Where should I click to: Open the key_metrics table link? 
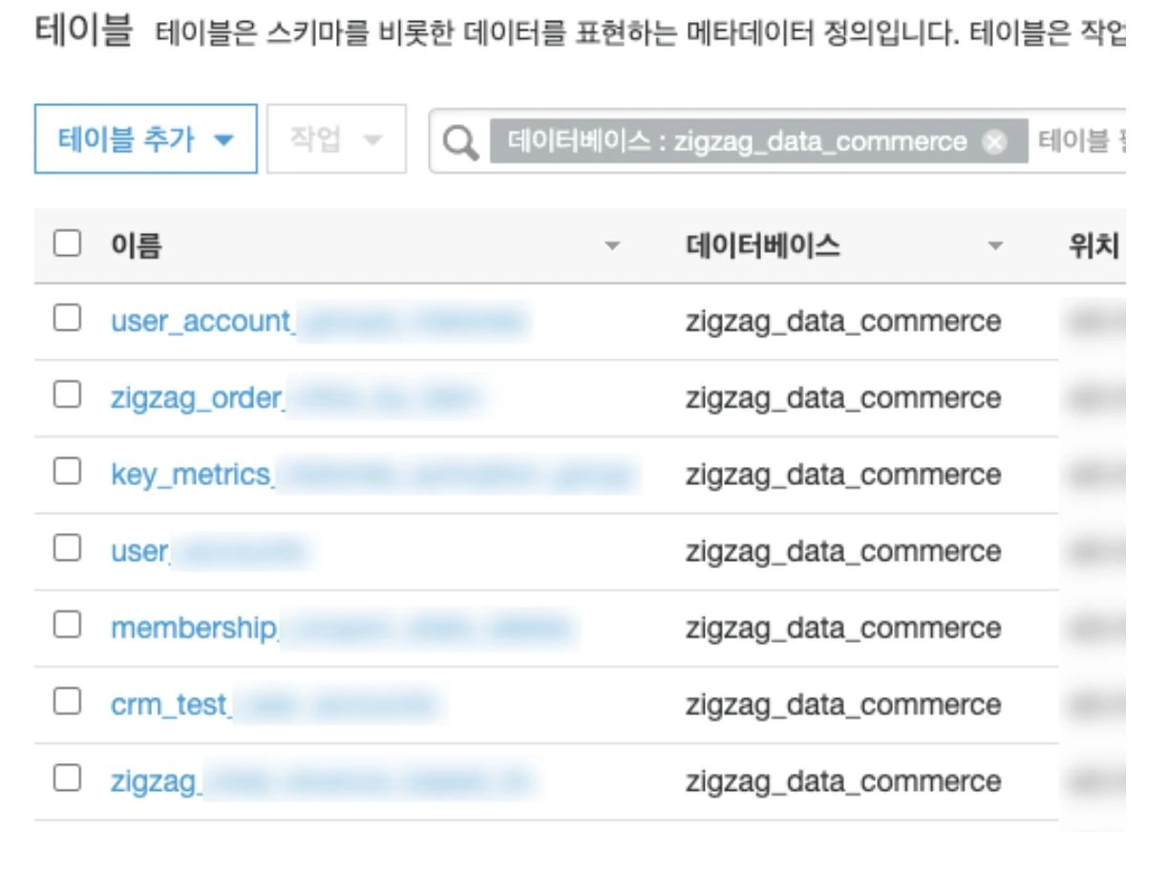(x=372, y=475)
